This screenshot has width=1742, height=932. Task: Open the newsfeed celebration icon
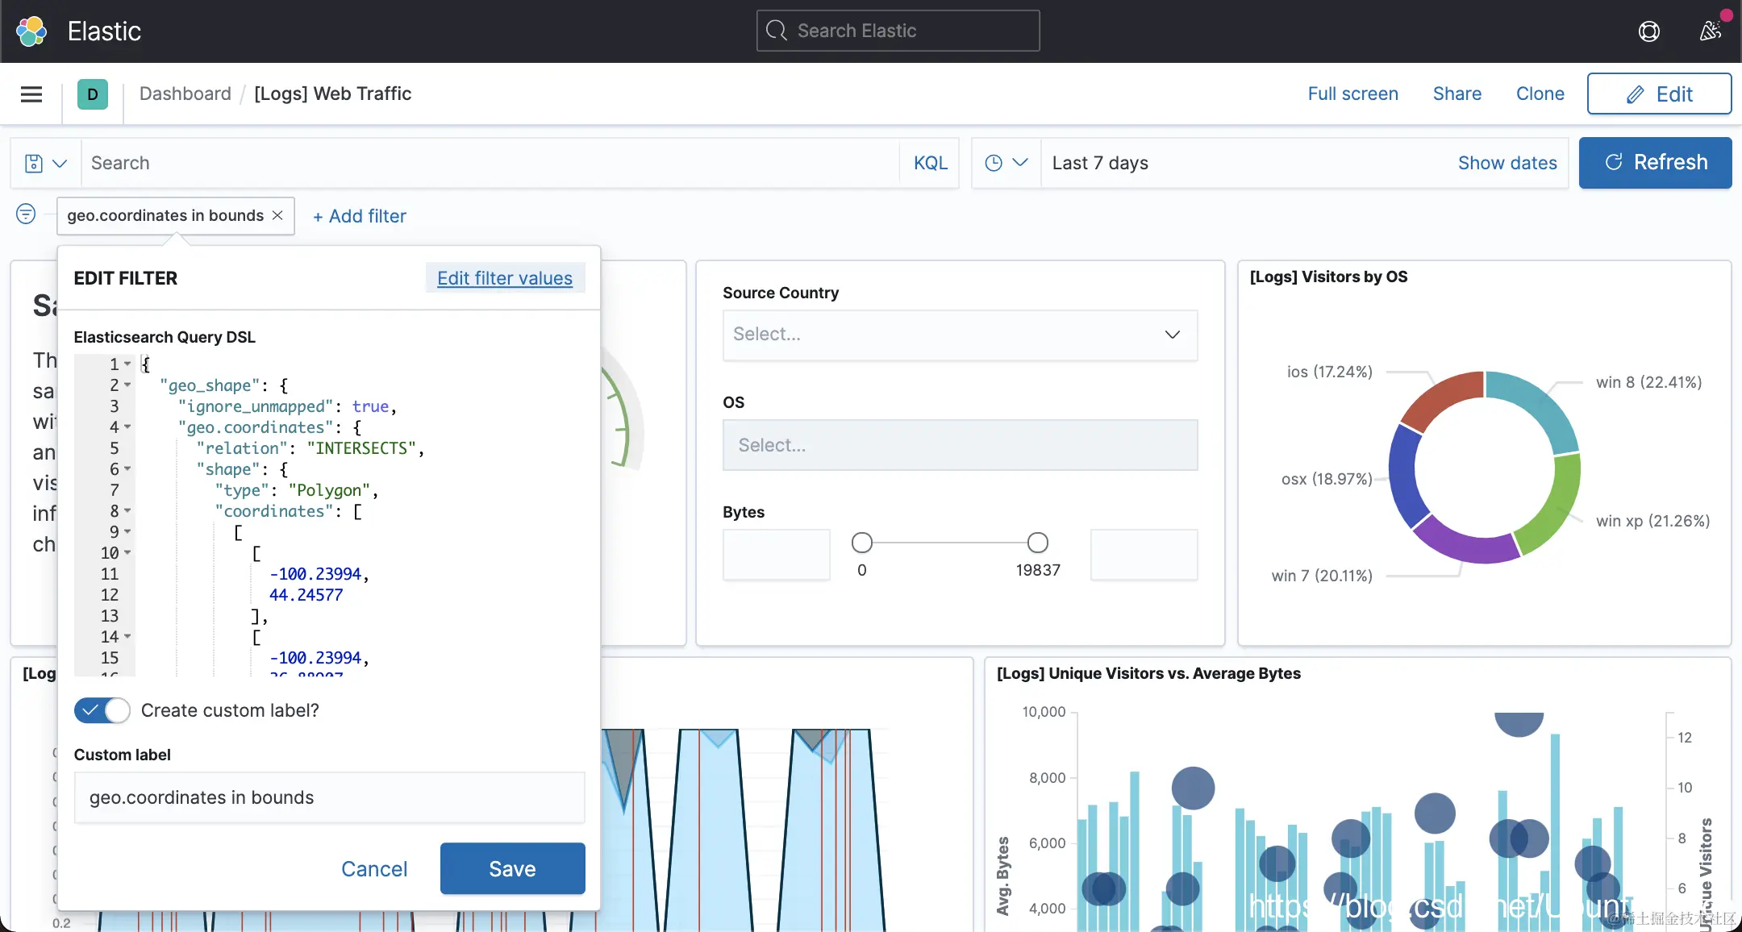[x=1710, y=31]
